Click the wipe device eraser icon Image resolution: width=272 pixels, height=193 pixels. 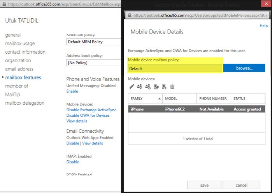156,86
